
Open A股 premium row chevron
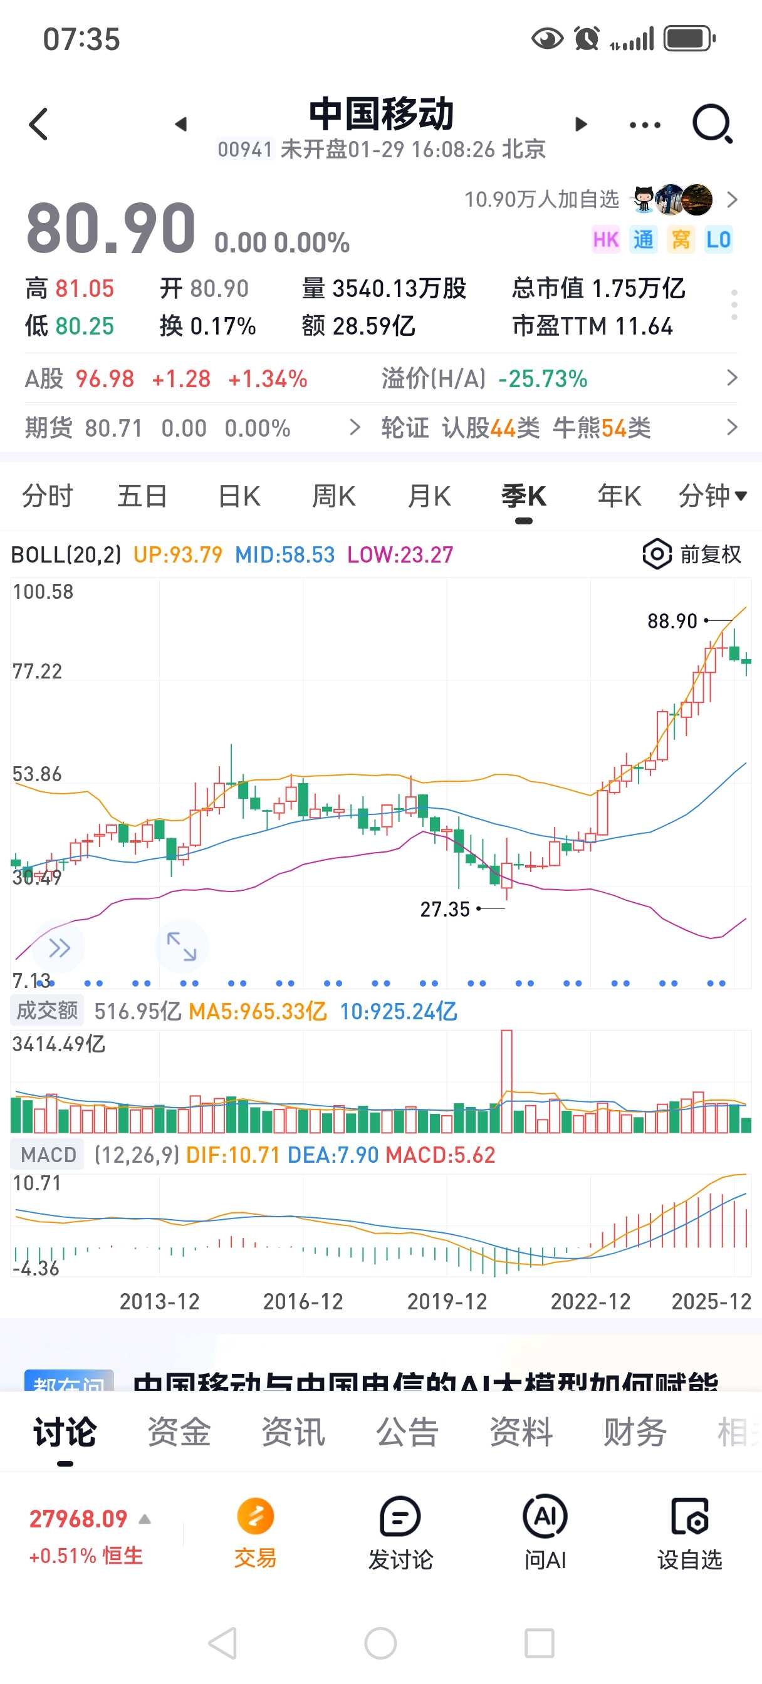(732, 378)
